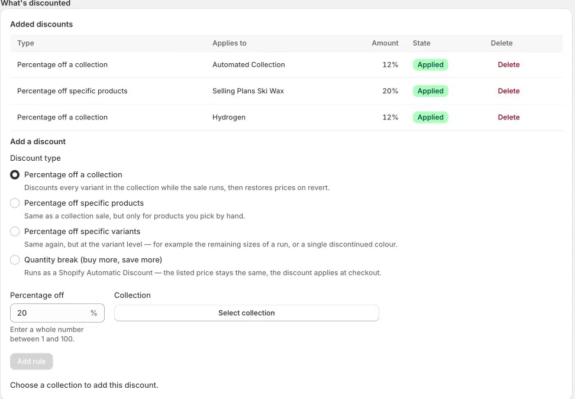Screen dimensions: 575x399
Task: Click the disabled Add rule button
Action: (31, 361)
